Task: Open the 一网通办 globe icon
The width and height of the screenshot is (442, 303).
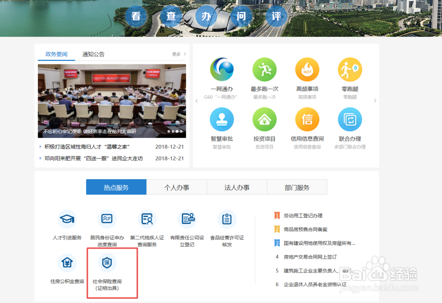Action: pyautogui.click(x=222, y=69)
